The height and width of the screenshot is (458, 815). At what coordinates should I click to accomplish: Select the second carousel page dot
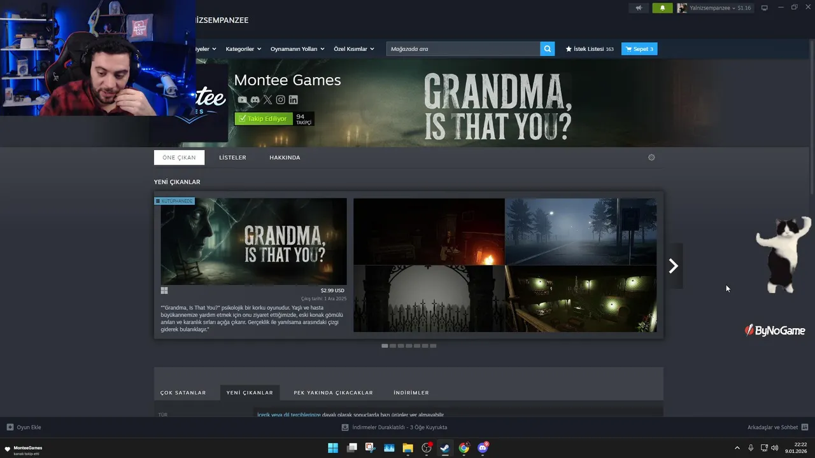coord(393,346)
